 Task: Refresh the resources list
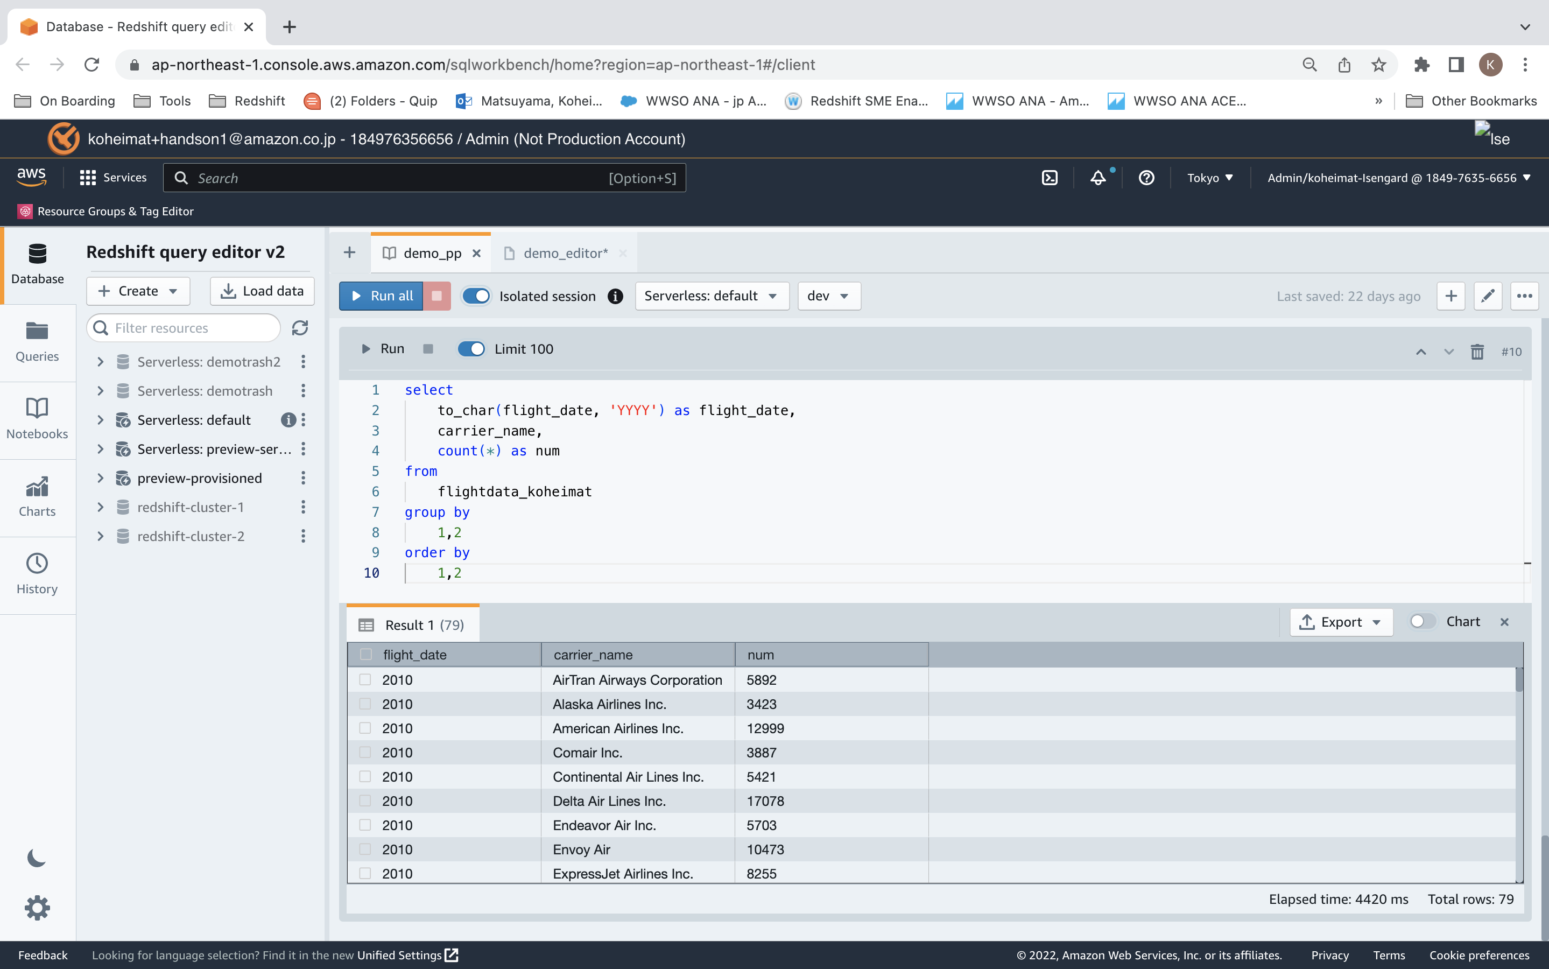point(300,327)
